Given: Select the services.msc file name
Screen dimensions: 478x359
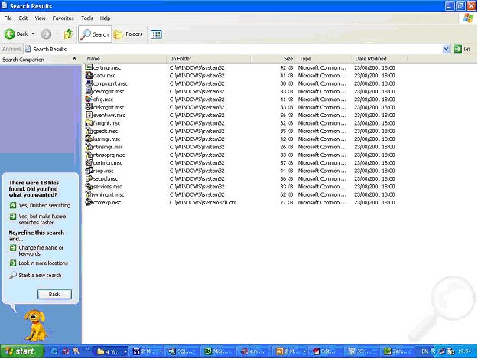Looking at the screenshot, I should pyautogui.click(x=107, y=186).
